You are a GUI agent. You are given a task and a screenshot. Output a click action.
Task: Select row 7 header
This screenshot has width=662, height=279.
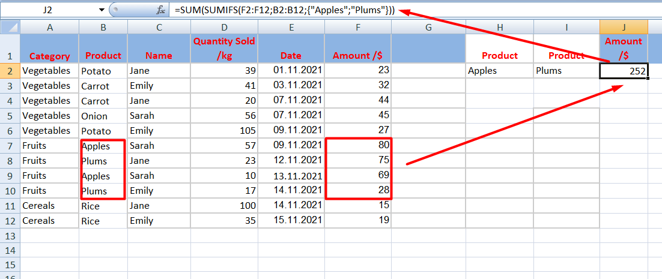coord(10,146)
